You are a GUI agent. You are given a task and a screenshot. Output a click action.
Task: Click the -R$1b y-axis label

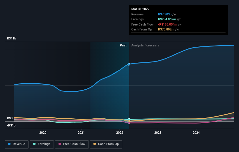pyautogui.click(x=11, y=125)
